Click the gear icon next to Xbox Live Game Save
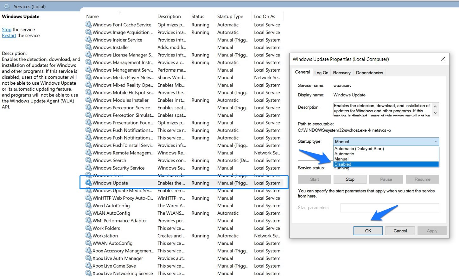 click(x=88, y=266)
